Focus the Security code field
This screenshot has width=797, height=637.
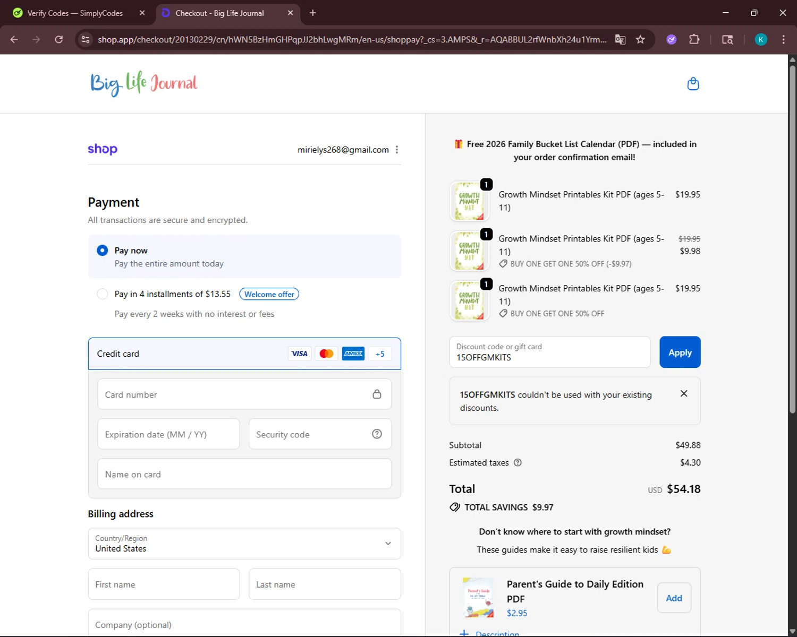click(320, 434)
